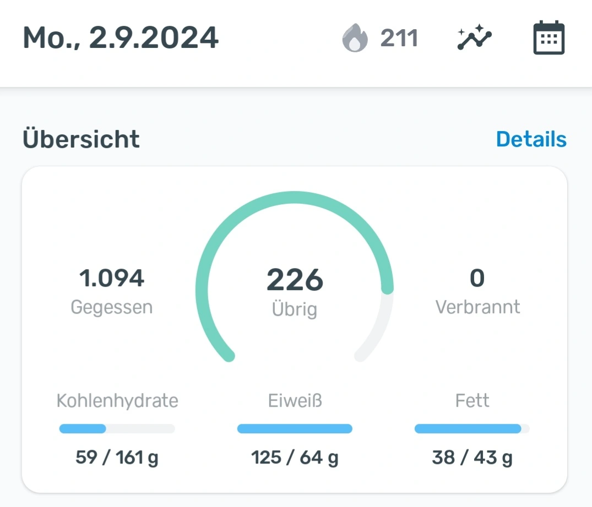Click the Eiweiß progress bar
592x507 pixels.
pos(295,429)
